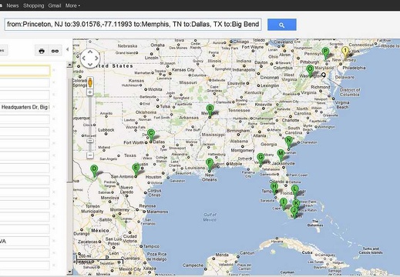Click the yellow marker in New Jersey
This screenshot has width=400, height=277.
coord(345,53)
